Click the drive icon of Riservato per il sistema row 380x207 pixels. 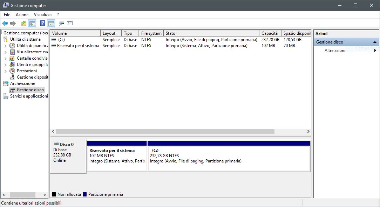(54, 46)
